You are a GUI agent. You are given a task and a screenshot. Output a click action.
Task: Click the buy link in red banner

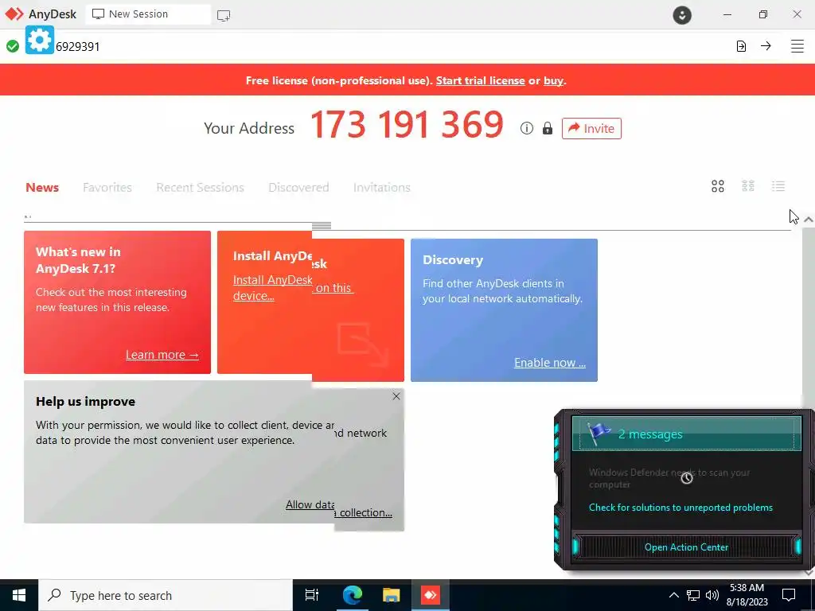click(x=553, y=80)
